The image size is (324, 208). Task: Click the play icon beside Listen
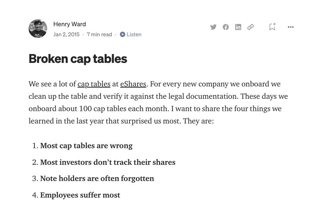(x=123, y=34)
